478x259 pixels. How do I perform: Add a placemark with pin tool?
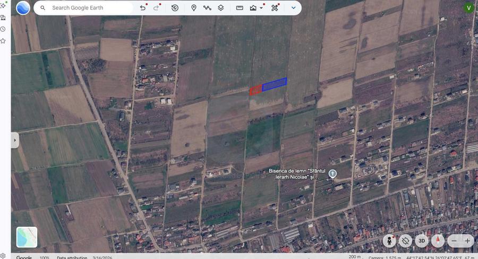(x=193, y=8)
